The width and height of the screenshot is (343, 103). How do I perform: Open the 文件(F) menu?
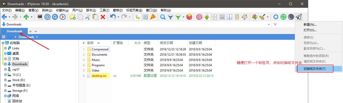click(7, 10)
